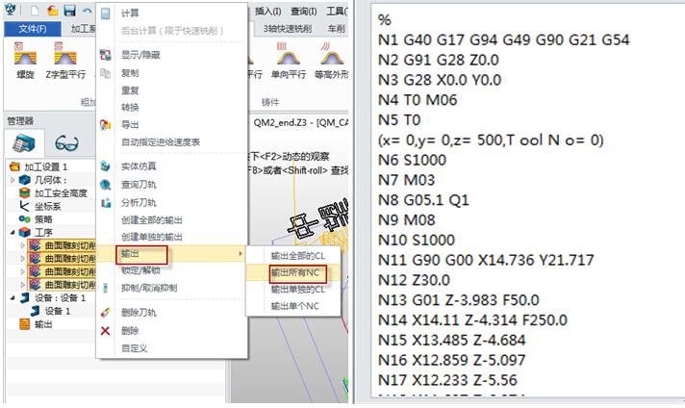Viewport: 685px width, 408px height.
Task: Click the save disk icon in the top toolbar
Action: click(x=69, y=11)
